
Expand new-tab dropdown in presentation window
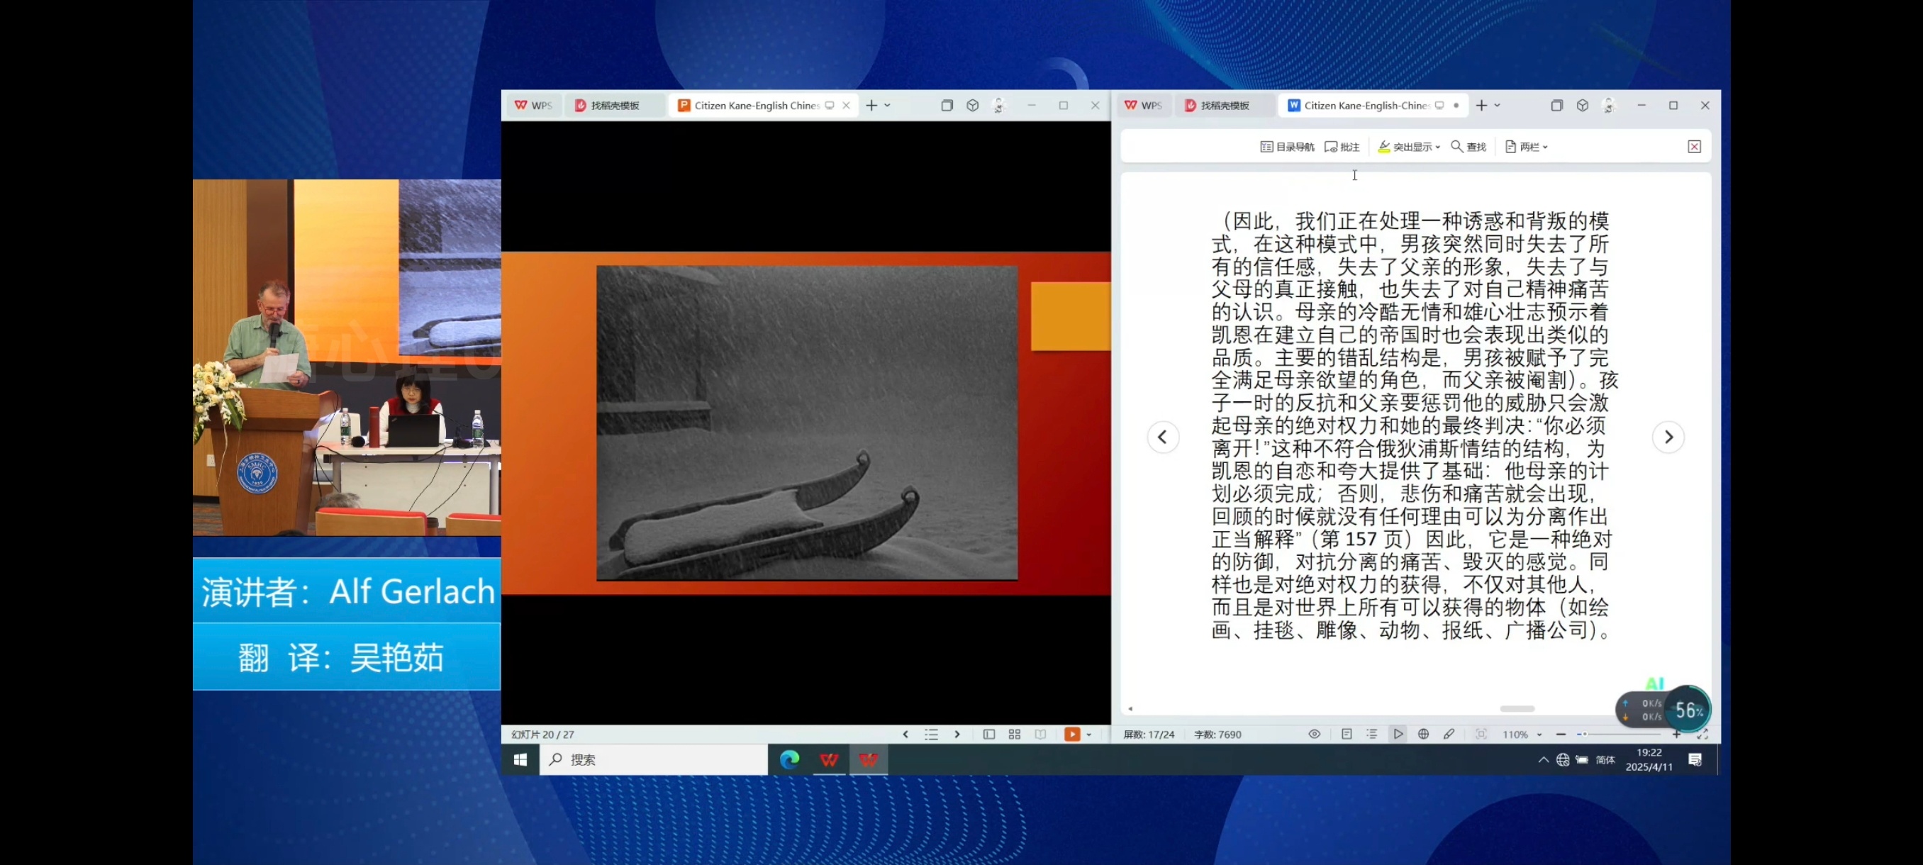click(x=888, y=106)
